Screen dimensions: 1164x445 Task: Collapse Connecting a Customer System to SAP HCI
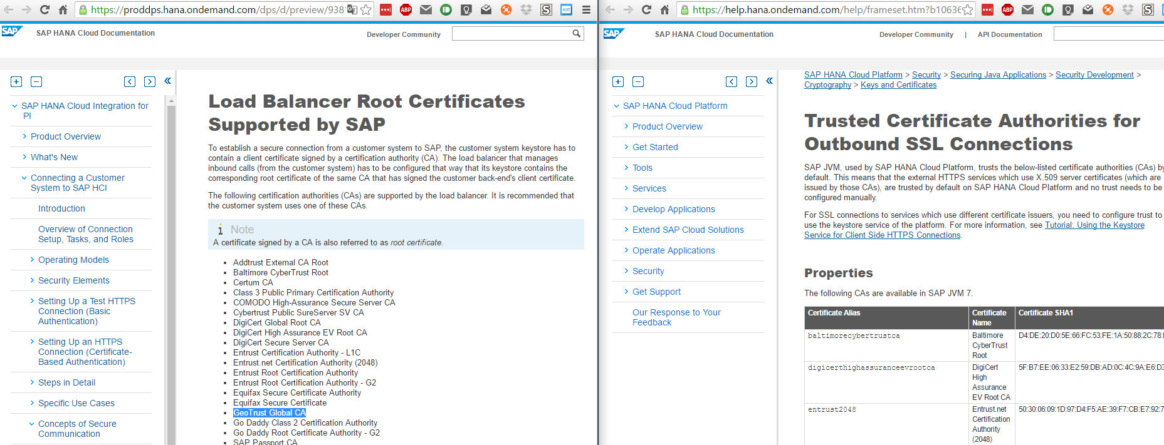(x=24, y=178)
